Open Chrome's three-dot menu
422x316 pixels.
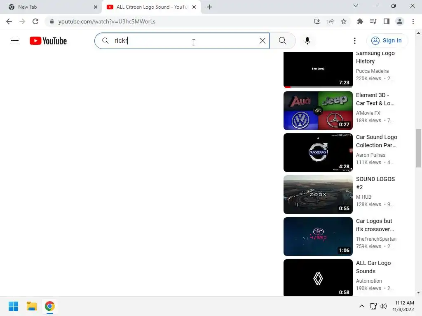click(x=413, y=21)
